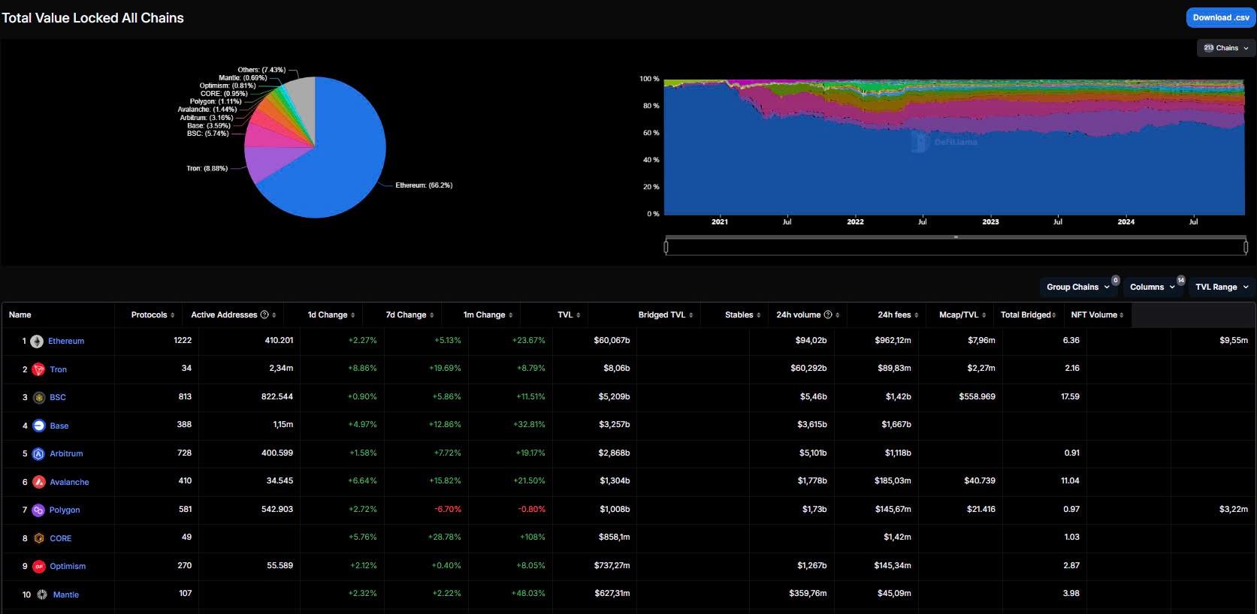Open the BSC chain link
Screen dimensions: 1257x614
click(x=58, y=398)
